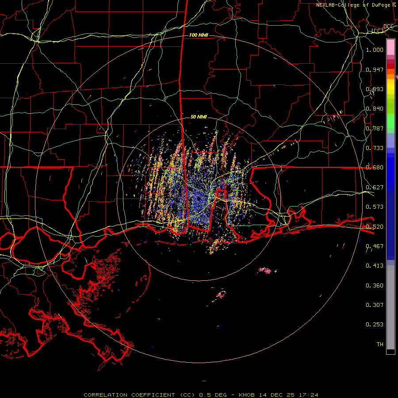Select the 0.627 scale label
Viewport: 398px width, 398px height.
(375, 188)
